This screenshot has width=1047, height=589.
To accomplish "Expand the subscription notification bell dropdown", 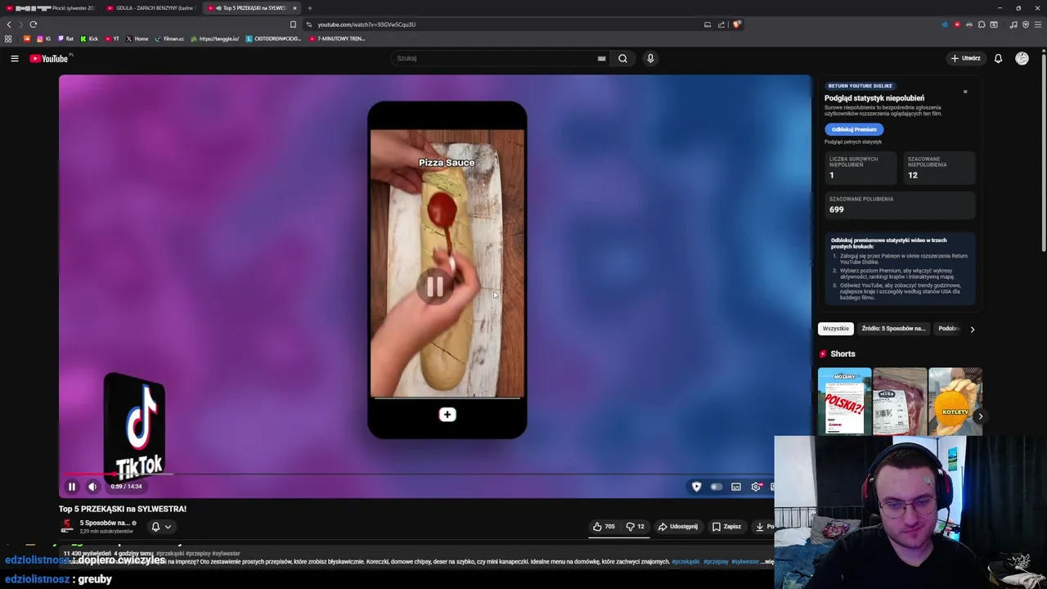I will tap(161, 527).
